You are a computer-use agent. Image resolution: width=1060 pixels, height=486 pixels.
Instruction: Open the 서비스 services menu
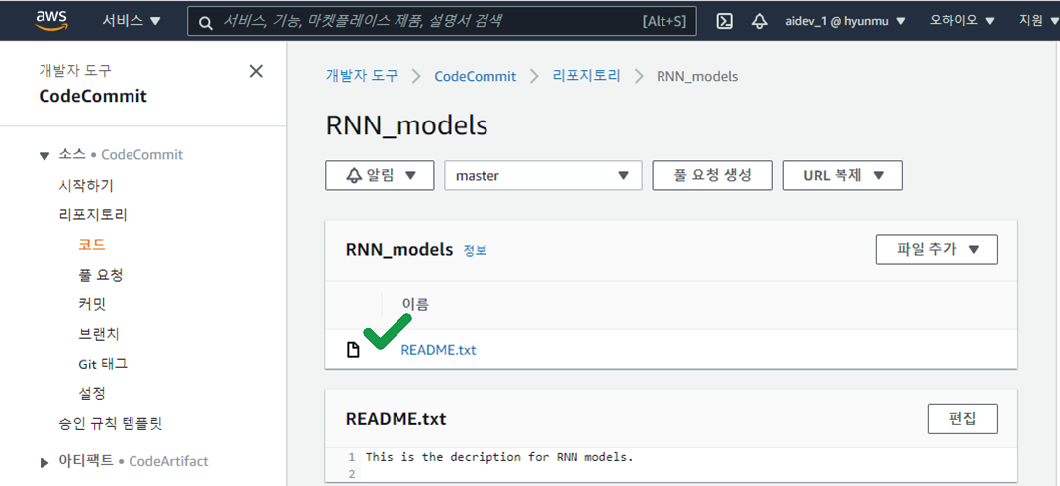click(132, 20)
